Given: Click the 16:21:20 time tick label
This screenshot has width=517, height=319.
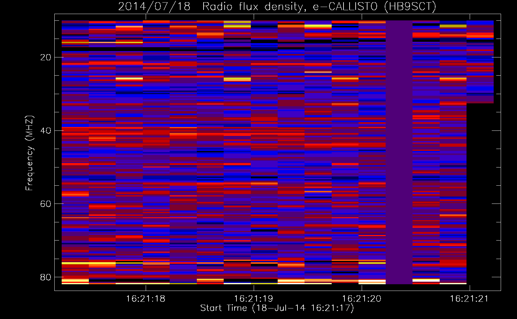Looking at the screenshot, I should coord(362,299).
